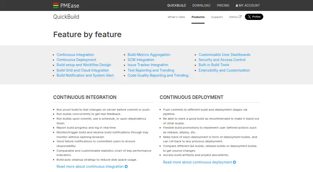This screenshot has height=172, width=313.
Task: Open Build Notification and System Alert link
Action: (85, 75)
